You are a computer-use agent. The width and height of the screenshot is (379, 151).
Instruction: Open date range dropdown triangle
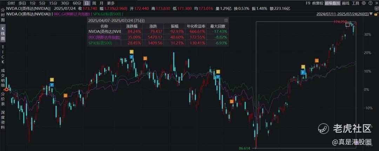[x=371, y=14]
